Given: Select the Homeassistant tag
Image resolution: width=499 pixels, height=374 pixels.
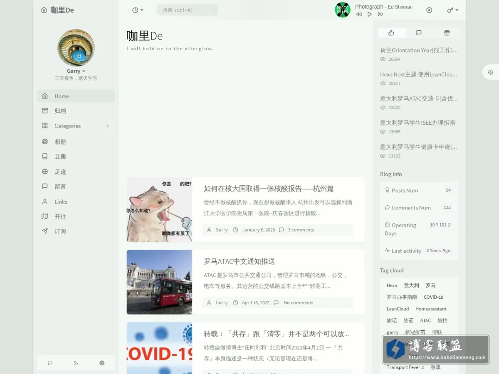Looking at the screenshot, I should pyautogui.click(x=431, y=309).
